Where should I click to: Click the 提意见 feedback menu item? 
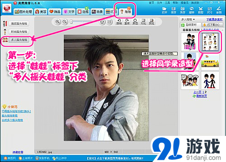click(x=184, y=3)
